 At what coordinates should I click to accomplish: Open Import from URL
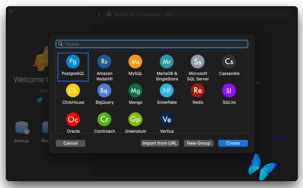click(x=160, y=143)
